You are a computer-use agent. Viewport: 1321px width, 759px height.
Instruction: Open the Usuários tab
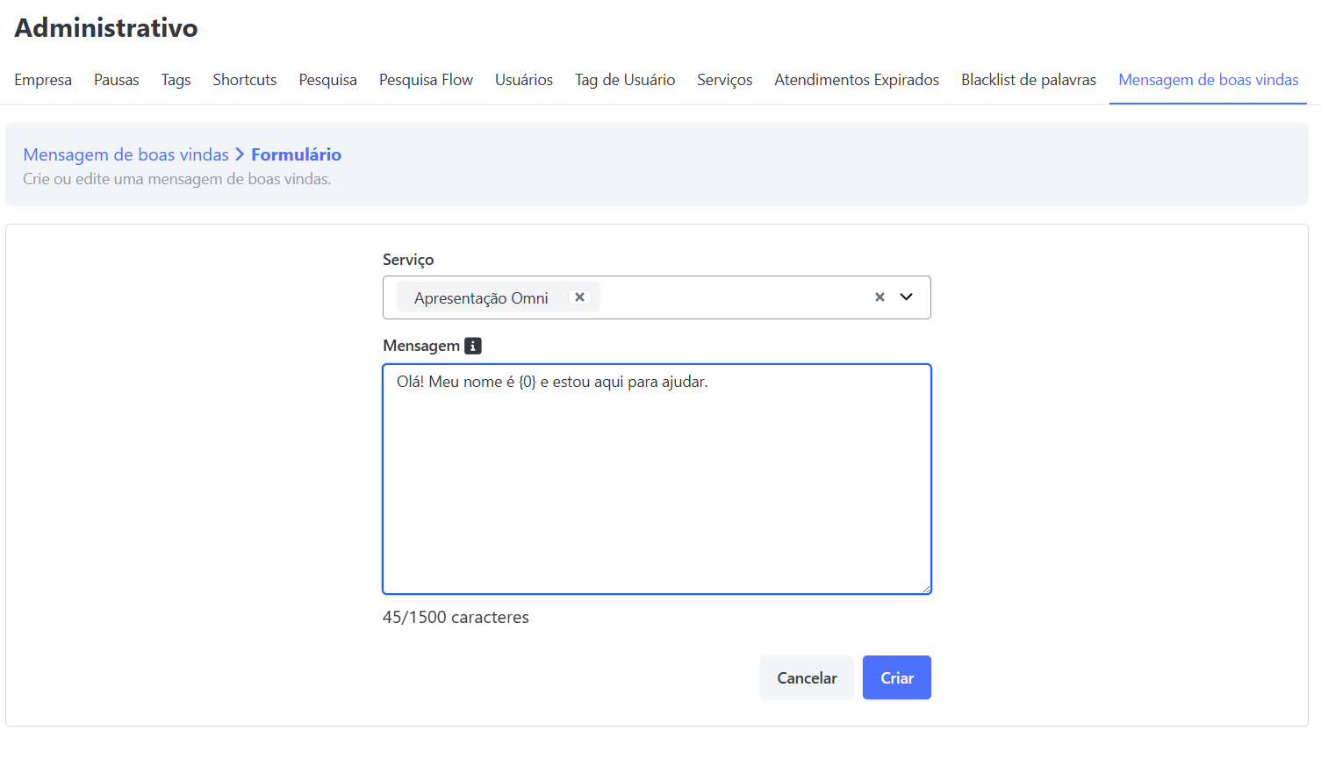pos(524,80)
